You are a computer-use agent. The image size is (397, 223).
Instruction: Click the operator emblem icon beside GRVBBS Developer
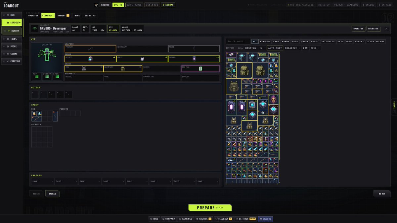34,29
